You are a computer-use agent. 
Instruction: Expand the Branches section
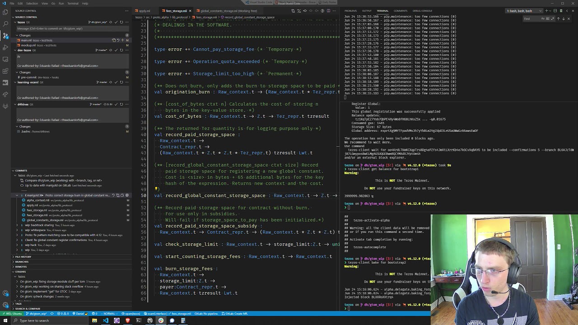13,262
